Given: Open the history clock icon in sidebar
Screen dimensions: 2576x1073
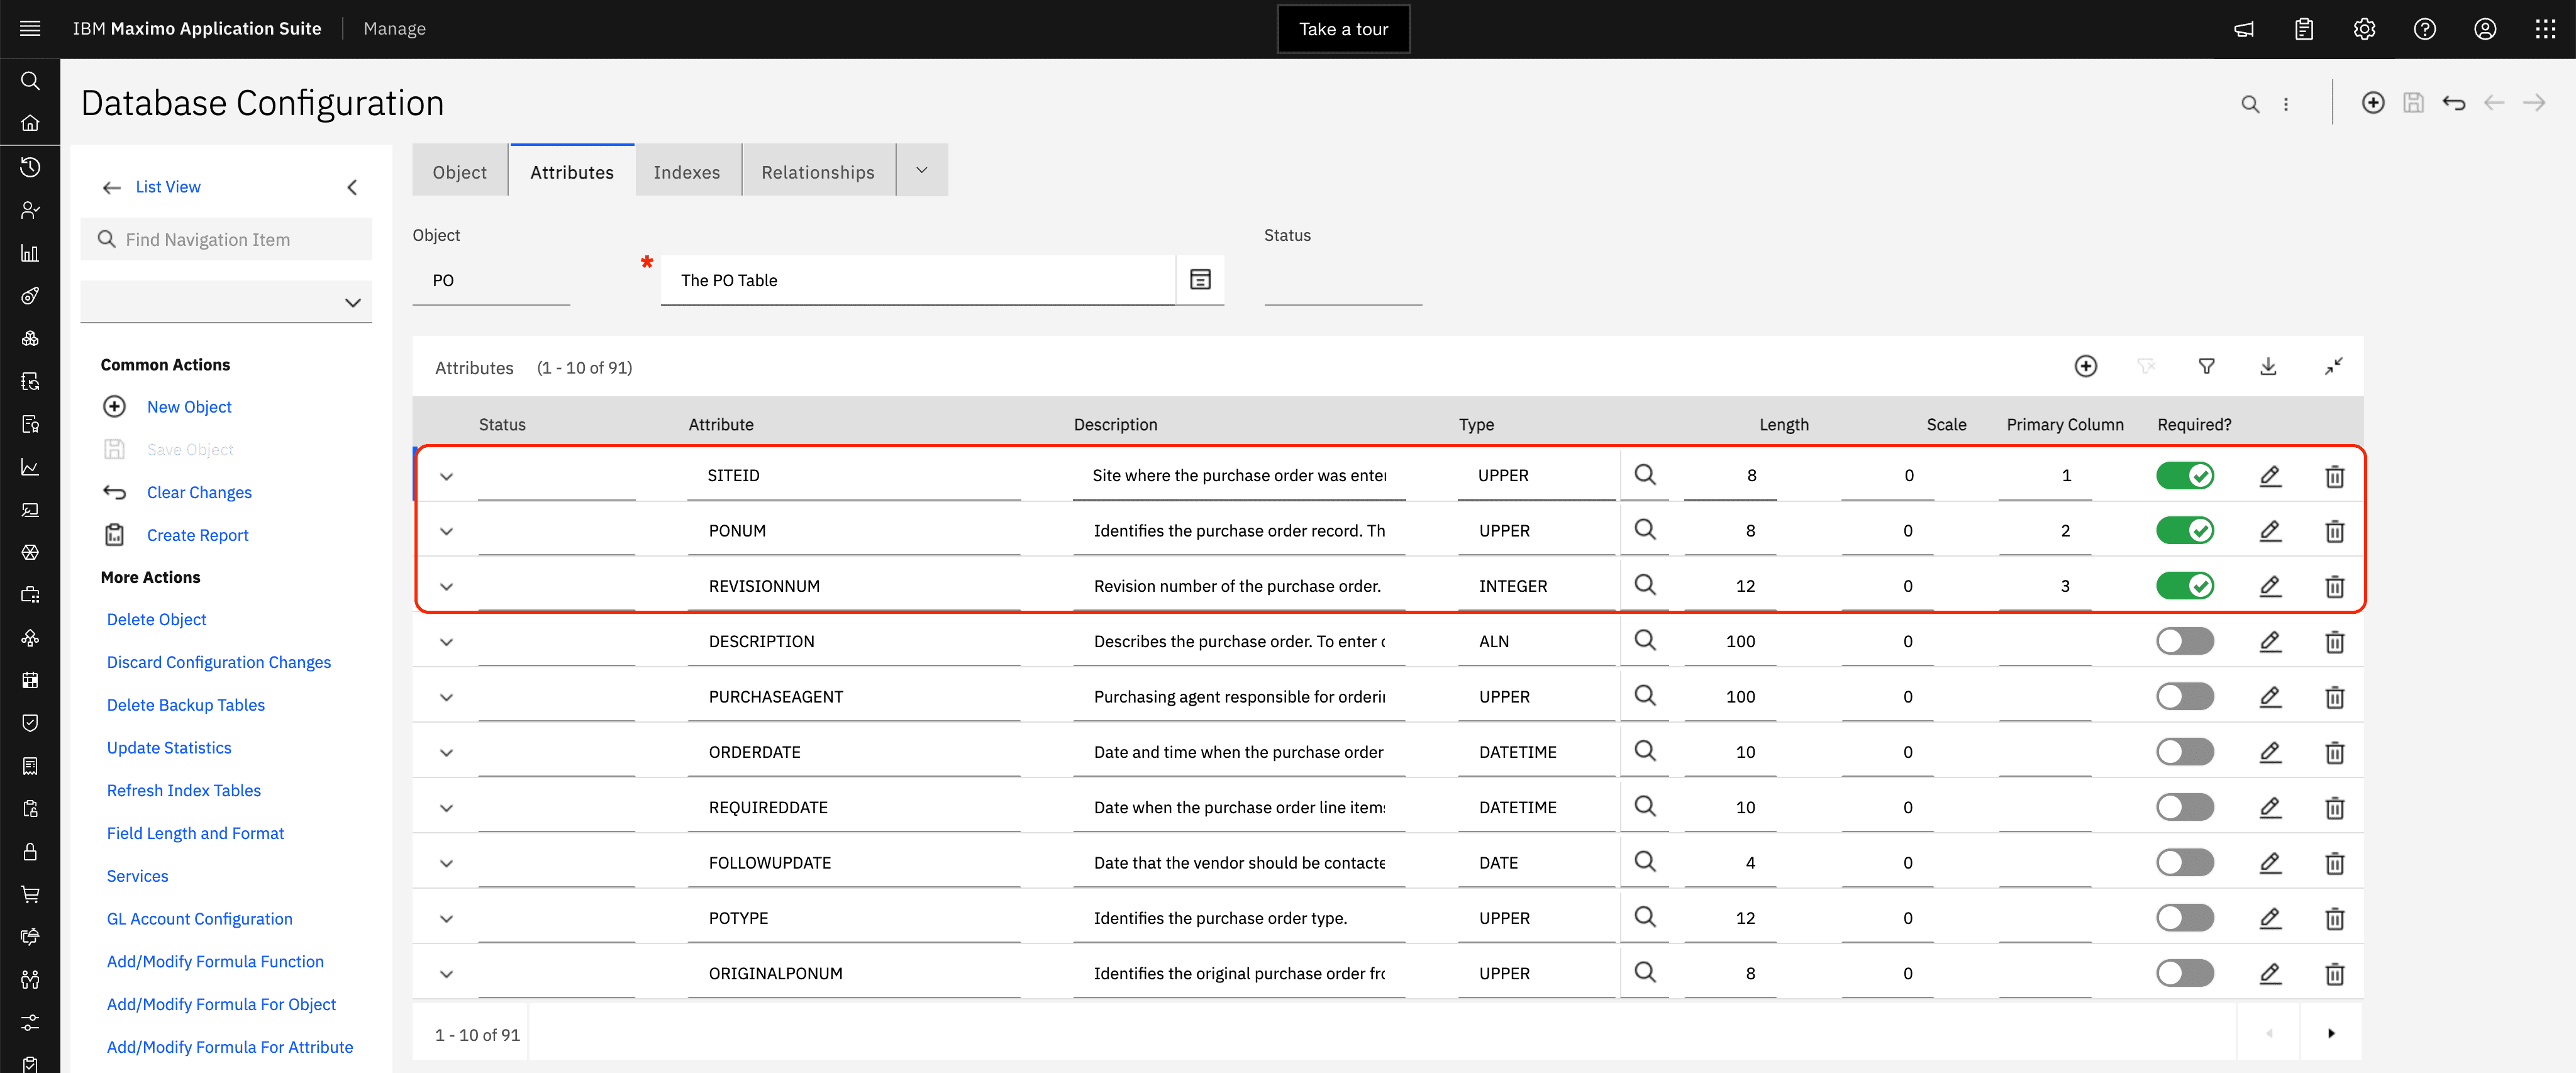Looking at the screenshot, I should [x=30, y=167].
